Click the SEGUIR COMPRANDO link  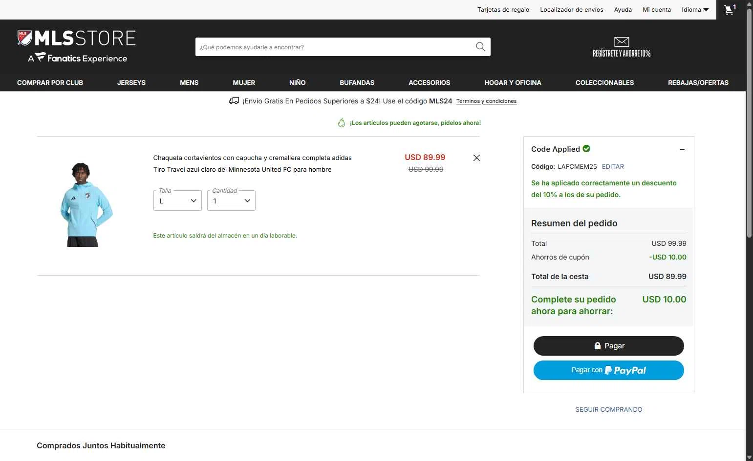click(x=609, y=409)
